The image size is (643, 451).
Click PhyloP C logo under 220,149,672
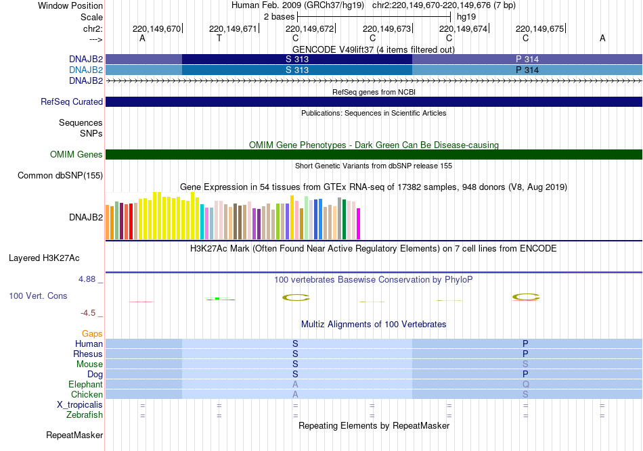(x=296, y=298)
